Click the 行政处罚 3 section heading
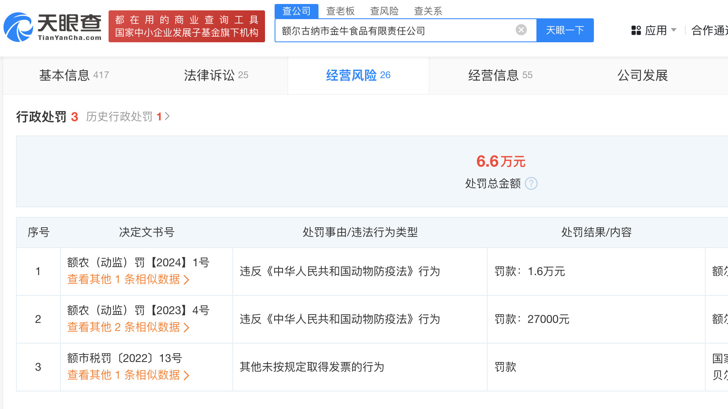Screen dimensions: 728x409 pyautogui.click(x=47, y=117)
